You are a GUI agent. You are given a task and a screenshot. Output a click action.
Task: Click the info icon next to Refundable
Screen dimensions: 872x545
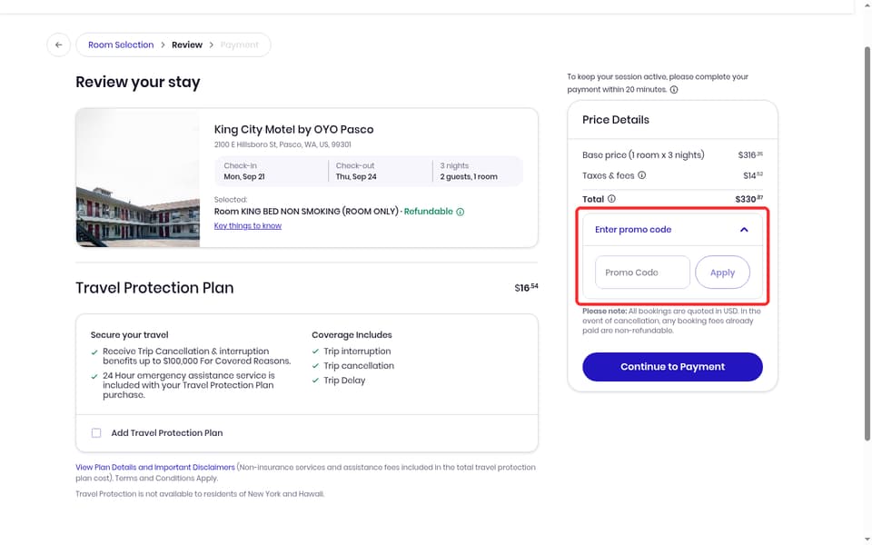point(460,212)
